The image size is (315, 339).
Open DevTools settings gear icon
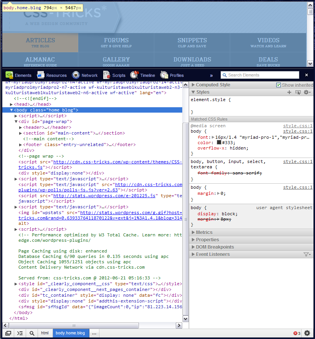click(x=307, y=333)
